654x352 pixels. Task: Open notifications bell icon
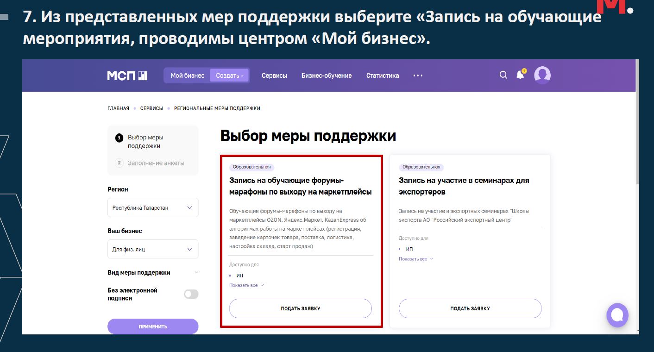tap(520, 75)
